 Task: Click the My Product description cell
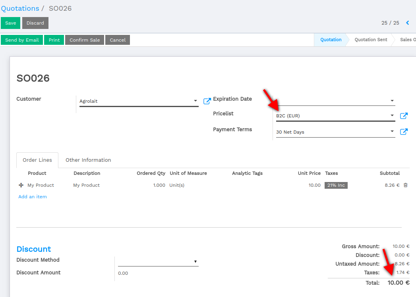tap(87, 185)
